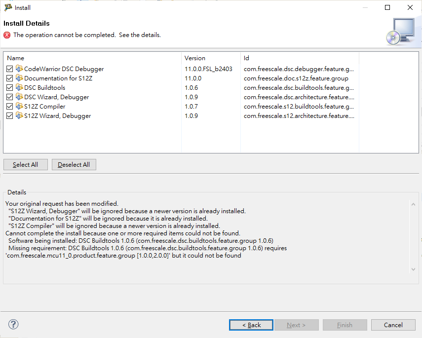422x338 pixels.
Task: Click version 1.0.7 of S12Z Compiler
Action: coord(191,106)
